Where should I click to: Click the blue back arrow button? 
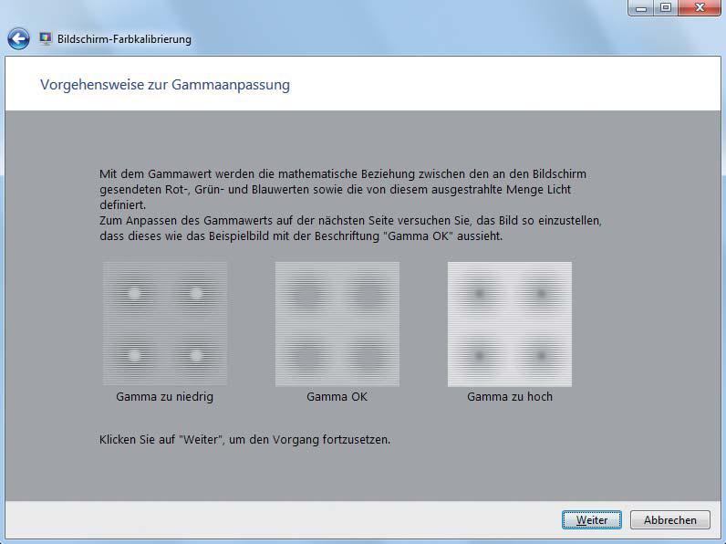(x=18, y=39)
